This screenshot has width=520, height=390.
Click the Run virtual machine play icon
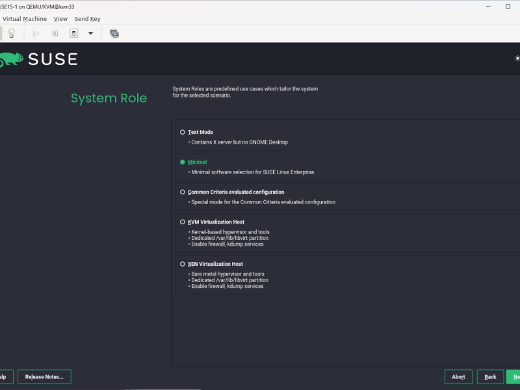tap(36, 33)
